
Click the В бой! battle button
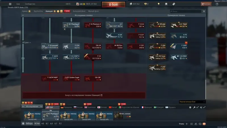click(113, 5)
